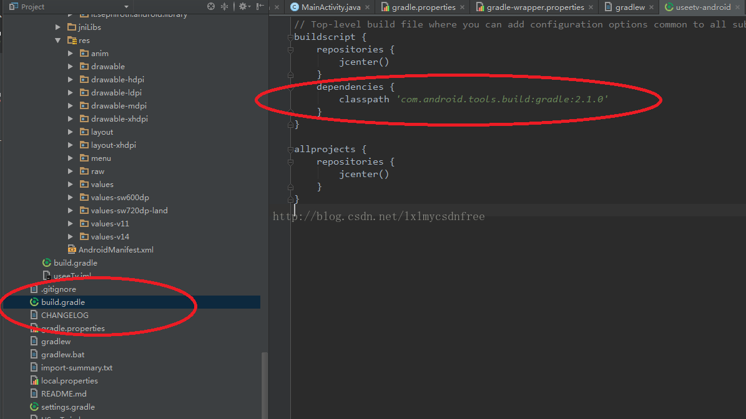This screenshot has height=419, width=746.
Task: Select AndroidManifest.xml in the project tree
Action: pyautogui.click(x=115, y=249)
